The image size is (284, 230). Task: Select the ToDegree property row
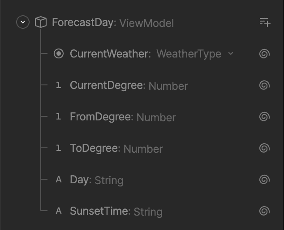tap(94, 148)
